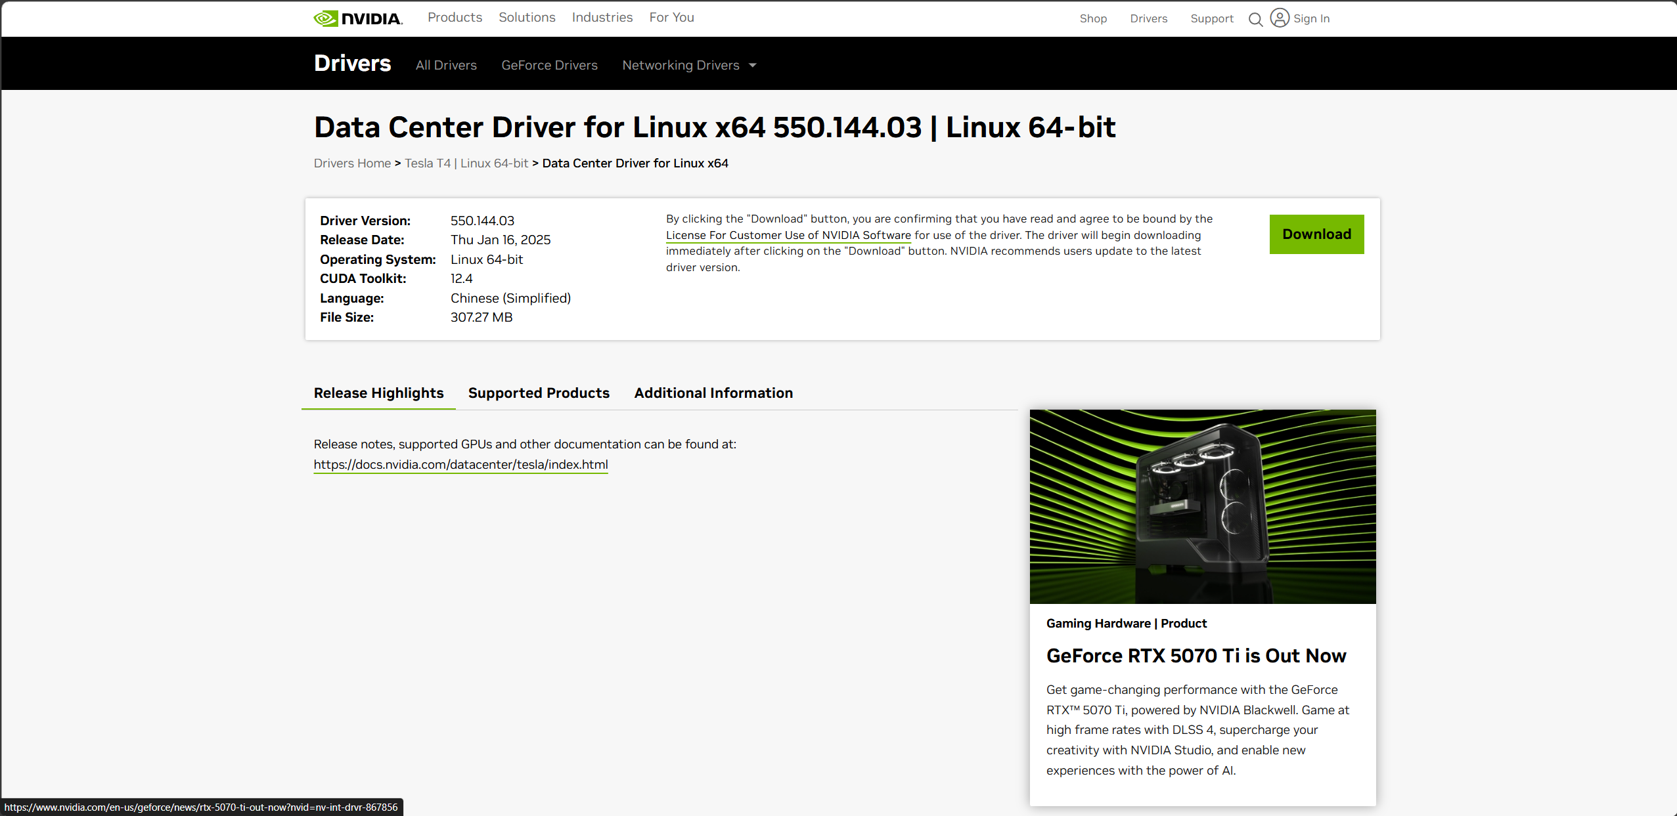
Task: Click the Get game-changing performance description paragraph
Action: pos(1197,730)
